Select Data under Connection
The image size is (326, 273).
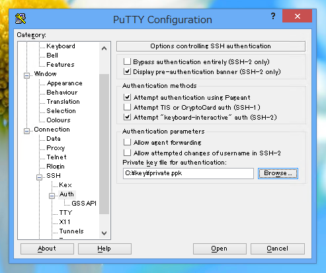coord(54,139)
